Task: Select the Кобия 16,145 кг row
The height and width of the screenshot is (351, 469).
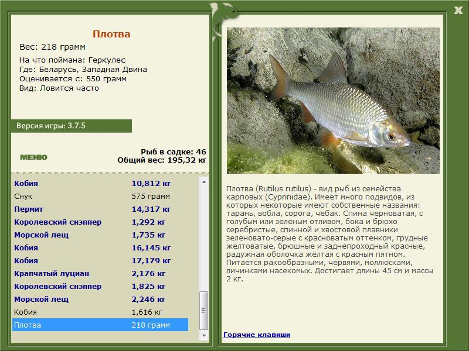Action: coord(100,247)
